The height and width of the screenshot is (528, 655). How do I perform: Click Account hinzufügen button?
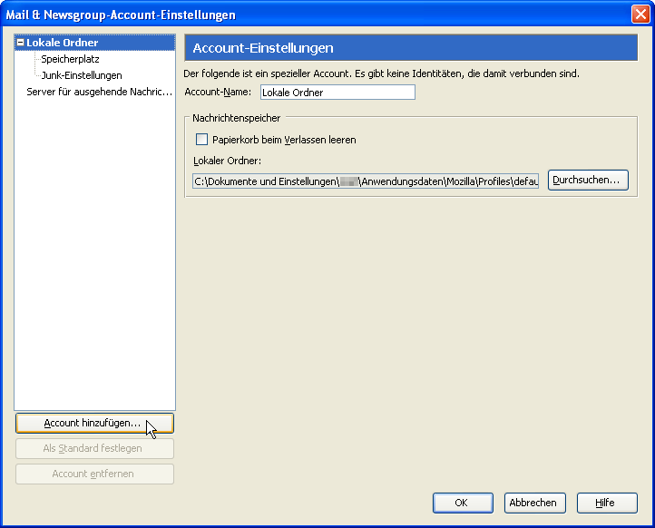[94, 424]
